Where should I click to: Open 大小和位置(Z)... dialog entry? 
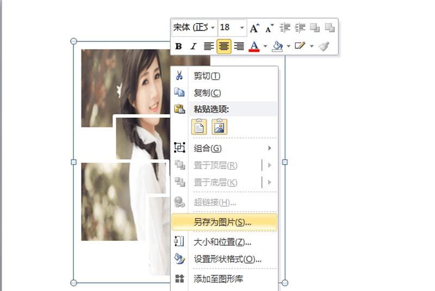pos(225,242)
